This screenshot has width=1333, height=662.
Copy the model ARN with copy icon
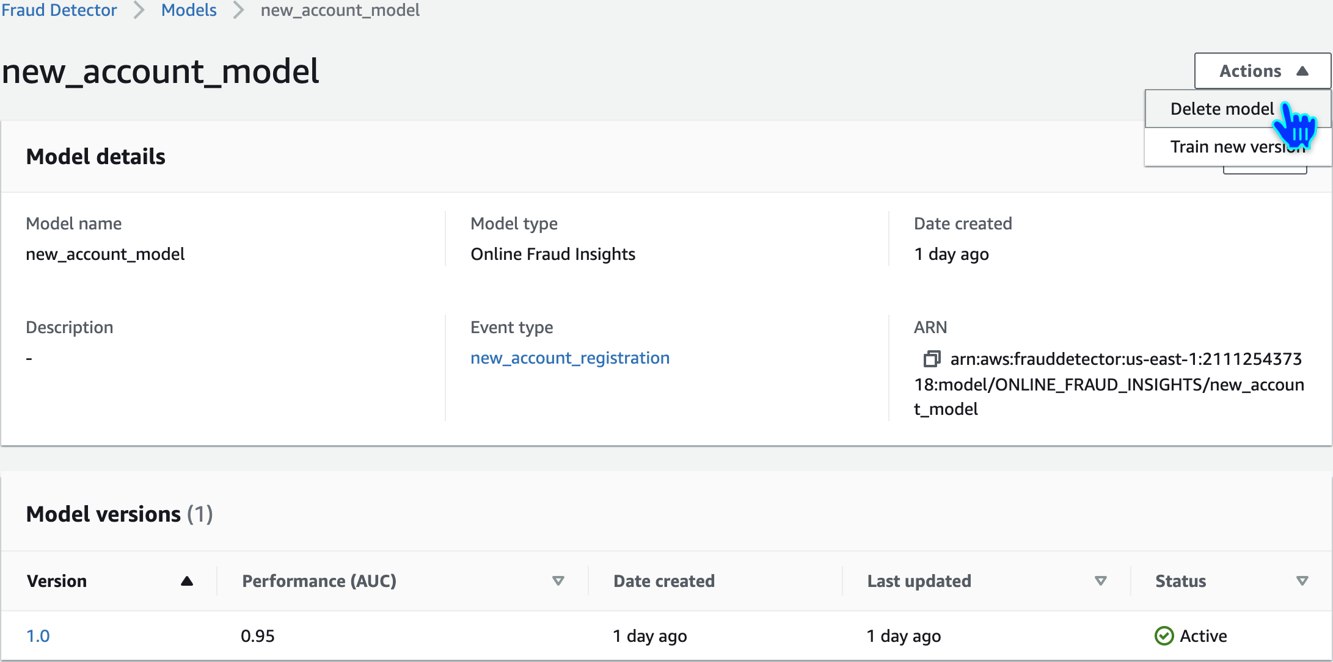(931, 359)
